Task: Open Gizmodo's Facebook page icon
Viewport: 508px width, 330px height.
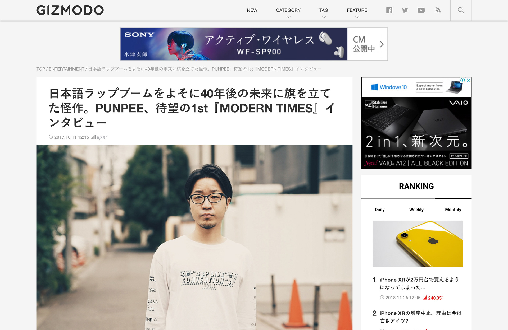Action: click(389, 10)
